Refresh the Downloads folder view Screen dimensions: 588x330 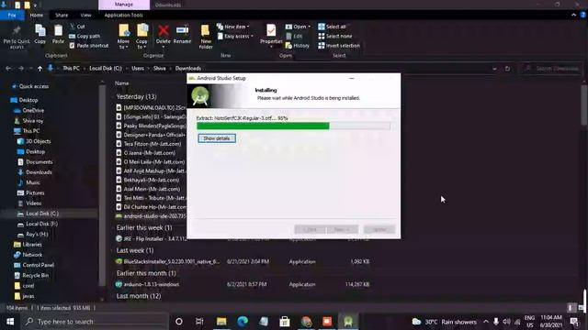click(507, 69)
